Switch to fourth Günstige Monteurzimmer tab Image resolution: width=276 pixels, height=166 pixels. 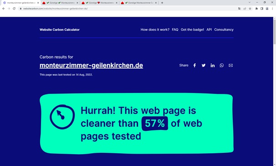click(x=139, y=3)
